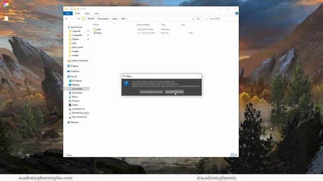The image size is (323, 181).
Task: Open Dropbox in the navigation pane
Action: pyautogui.click(x=74, y=66)
